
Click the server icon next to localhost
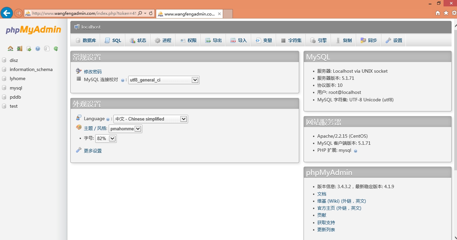(77, 27)
